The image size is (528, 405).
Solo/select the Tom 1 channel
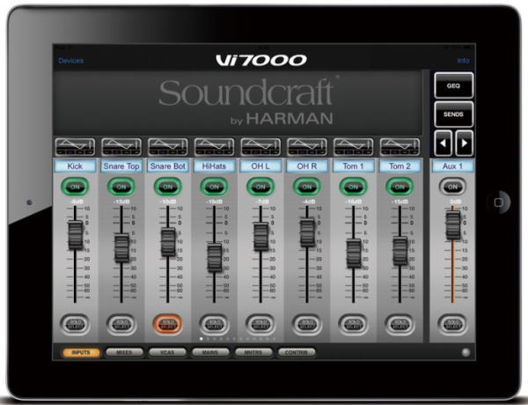(353, 324)
